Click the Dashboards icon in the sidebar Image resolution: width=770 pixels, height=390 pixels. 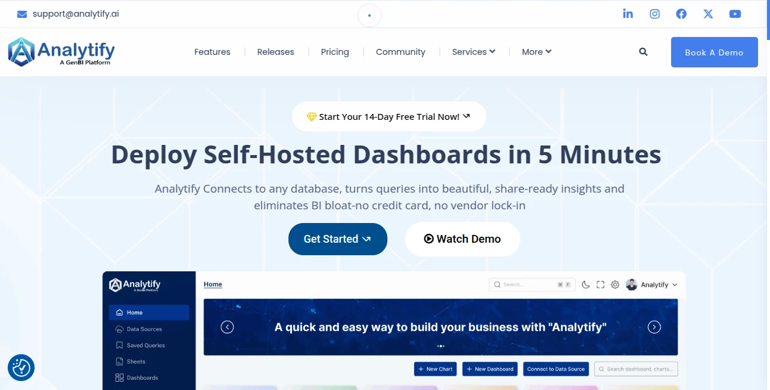(119, 377)
